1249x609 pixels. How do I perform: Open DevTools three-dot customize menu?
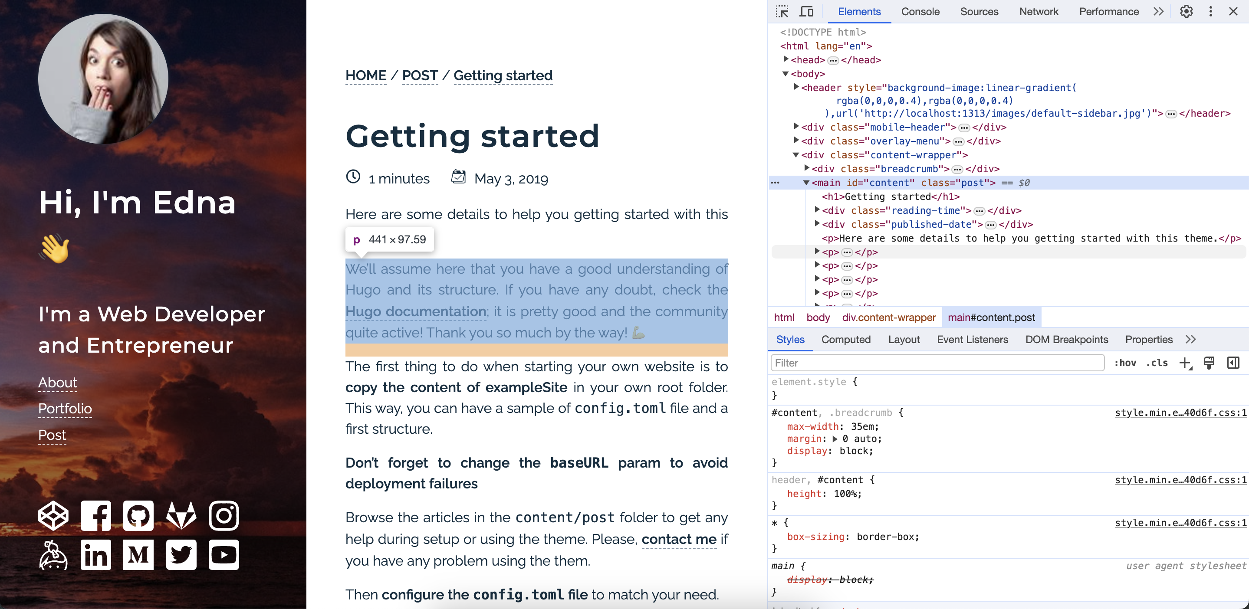point(1211,12)
